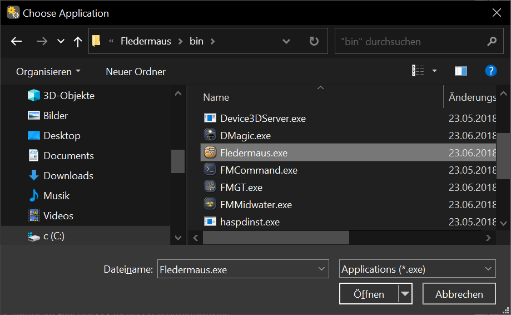Go forward with the right arrow
Image resolution: width=511 pixels, height=315 pixels.
(x=42, y=41)
